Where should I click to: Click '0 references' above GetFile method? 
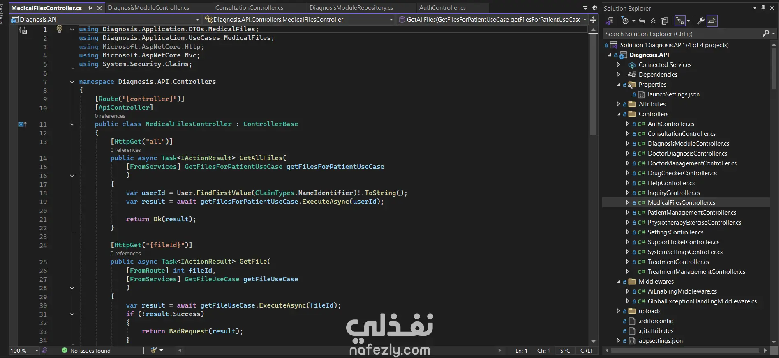tap(125, 254)
